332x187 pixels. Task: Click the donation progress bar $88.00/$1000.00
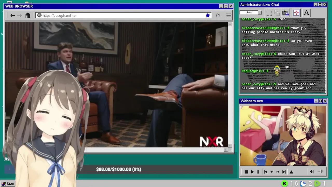pyautogui.click(x=119, y=169)
